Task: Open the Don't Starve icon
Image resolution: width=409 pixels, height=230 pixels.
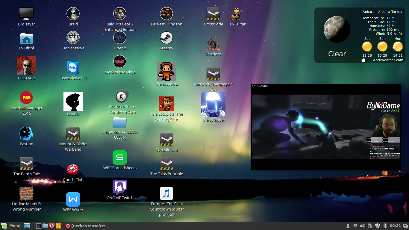Action: [73, 38]
